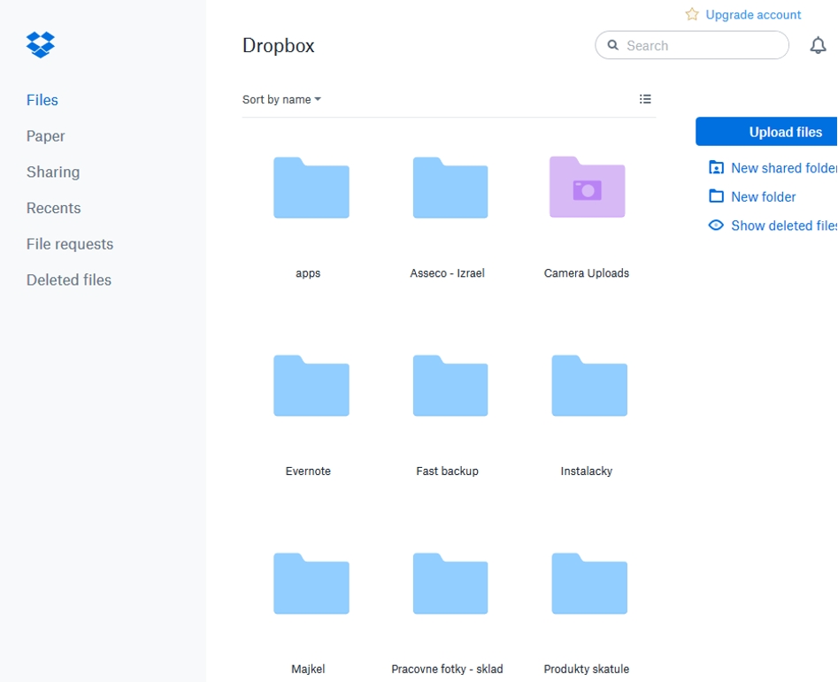Focus the Search input field

point(701,46)
